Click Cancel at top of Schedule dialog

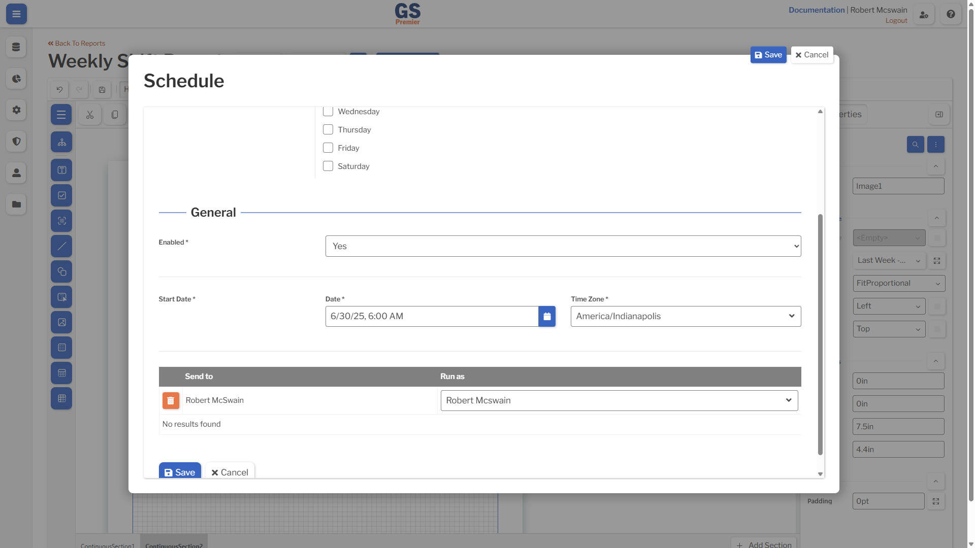812,55
